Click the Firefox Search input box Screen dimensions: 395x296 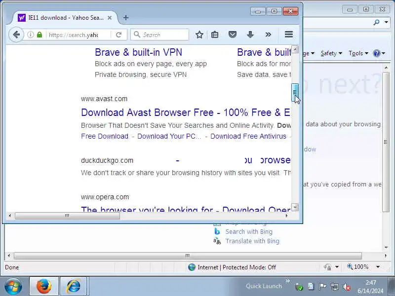[159, 35]
